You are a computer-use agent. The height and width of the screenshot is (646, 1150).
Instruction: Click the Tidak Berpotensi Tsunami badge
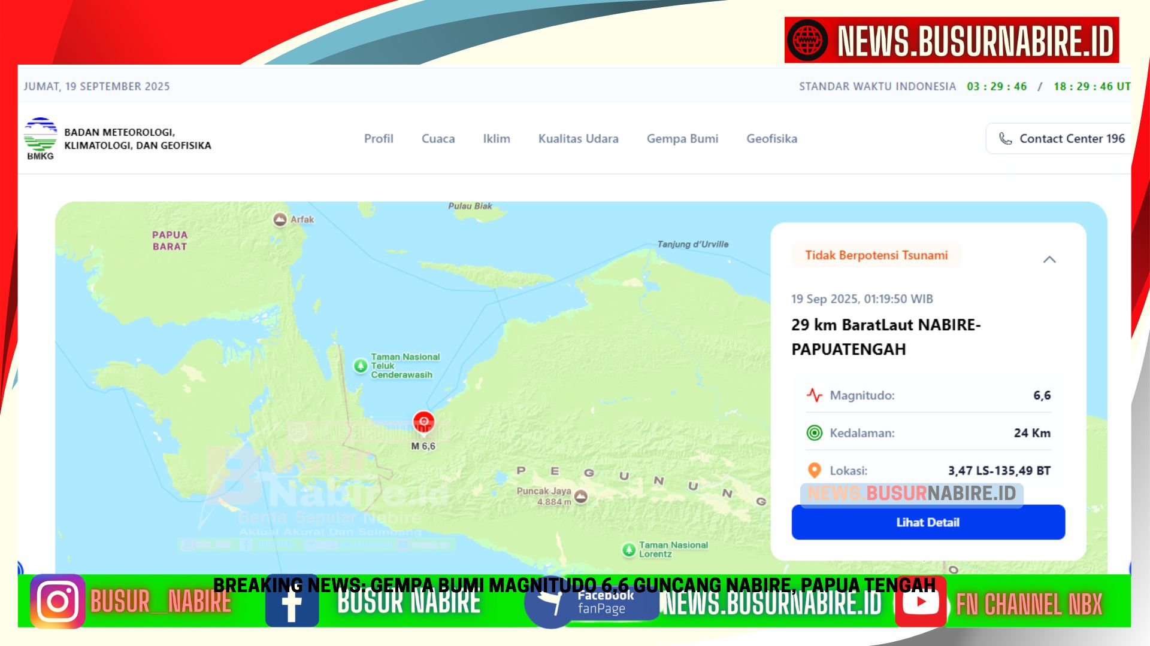pos(876,255)
